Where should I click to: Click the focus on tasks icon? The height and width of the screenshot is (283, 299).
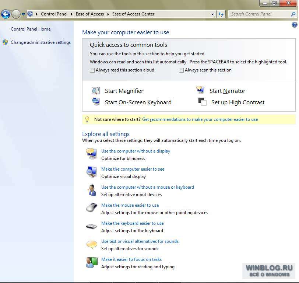tap(92, 262)
